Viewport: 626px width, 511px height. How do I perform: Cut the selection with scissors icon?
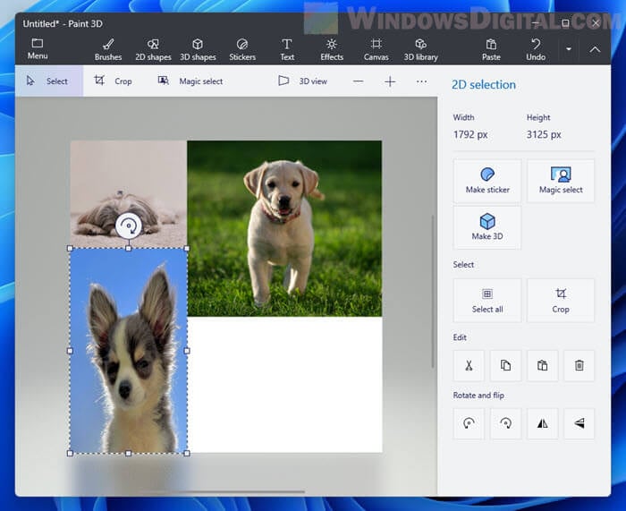pos(469,365)
